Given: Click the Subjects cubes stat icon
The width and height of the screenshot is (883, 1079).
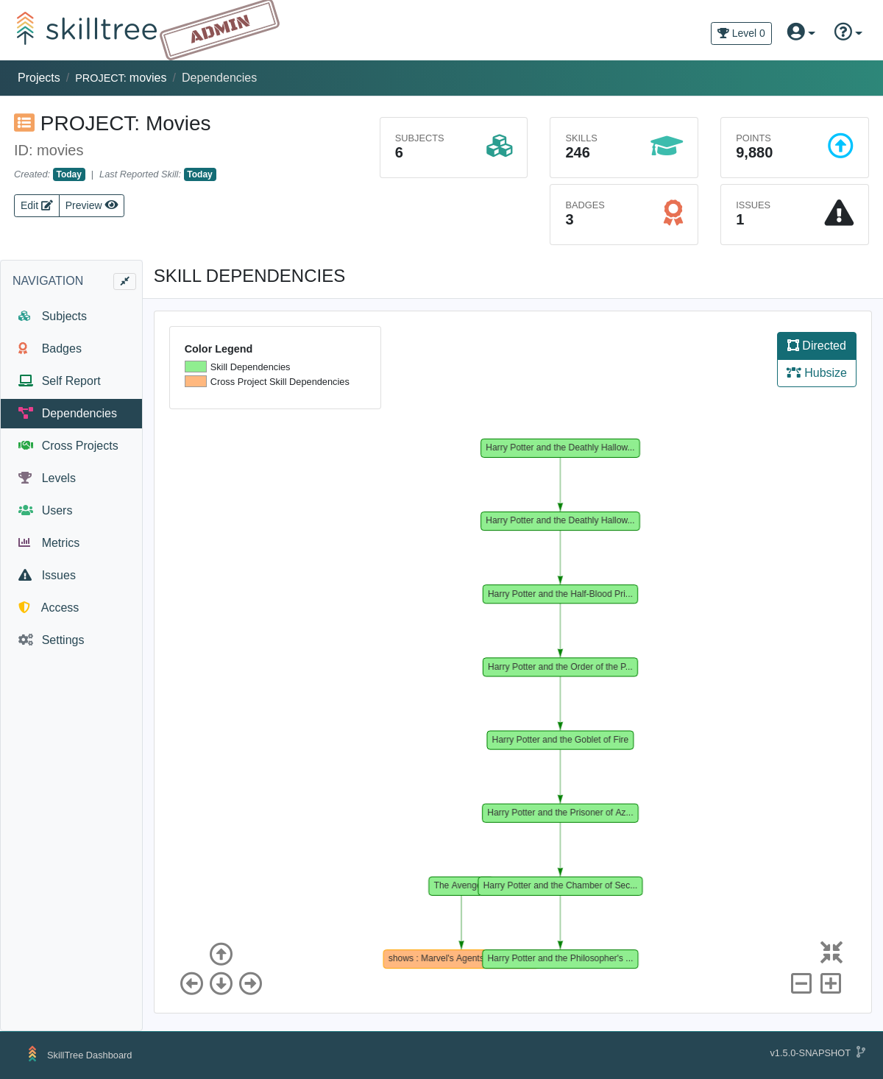Looking at the screenshot, I should (499, 146).
